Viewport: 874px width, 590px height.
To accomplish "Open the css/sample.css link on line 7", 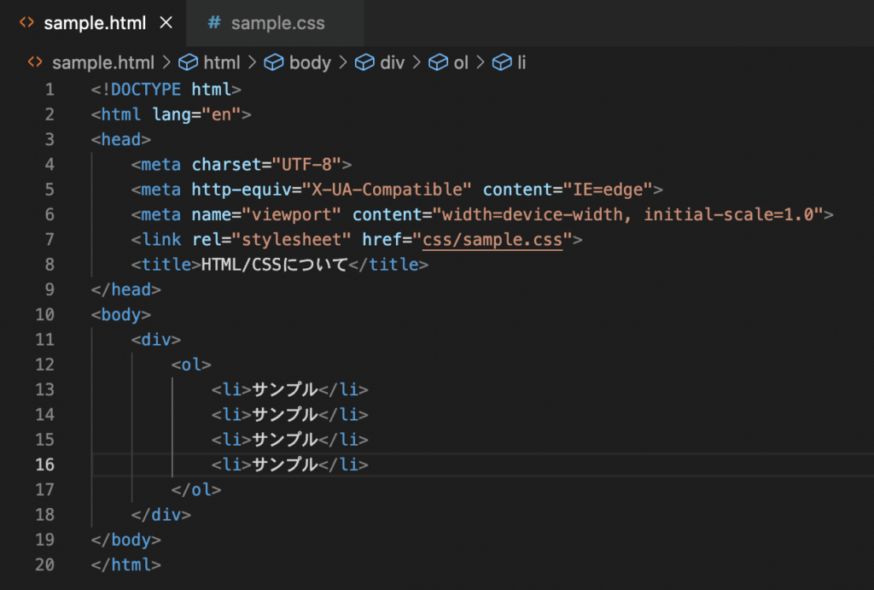I will [492, 240].
